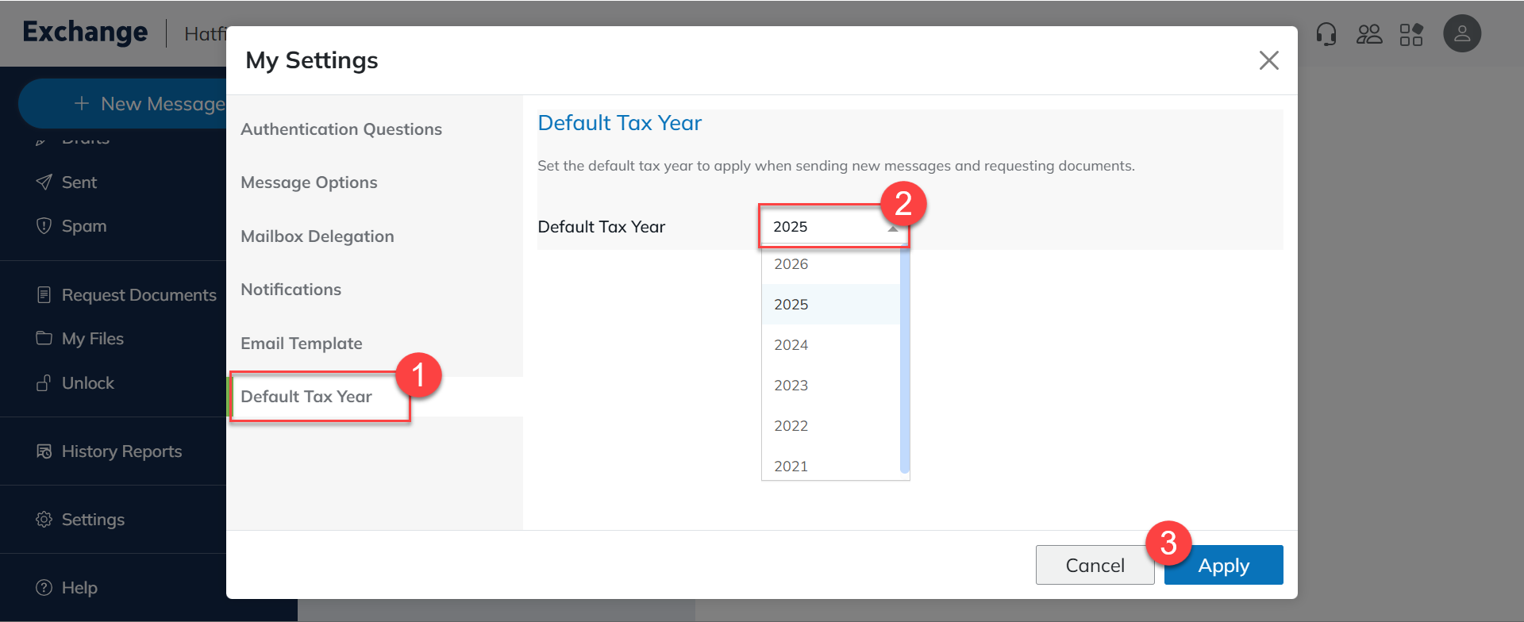
Task: Select the Default Tax Year tab
Action: (375, 397)
